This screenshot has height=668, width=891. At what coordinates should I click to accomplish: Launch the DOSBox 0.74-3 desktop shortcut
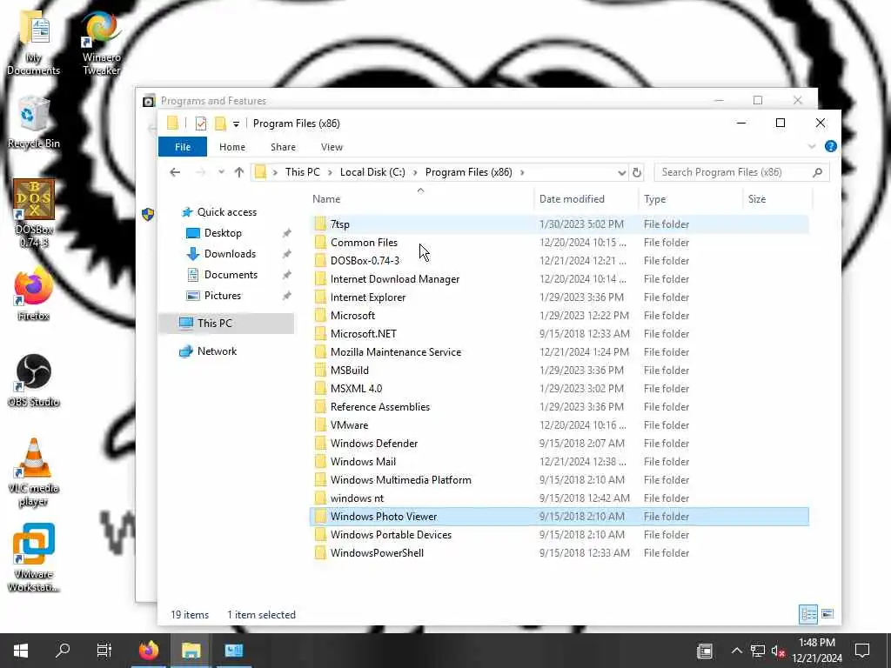[x=34, y=213]
